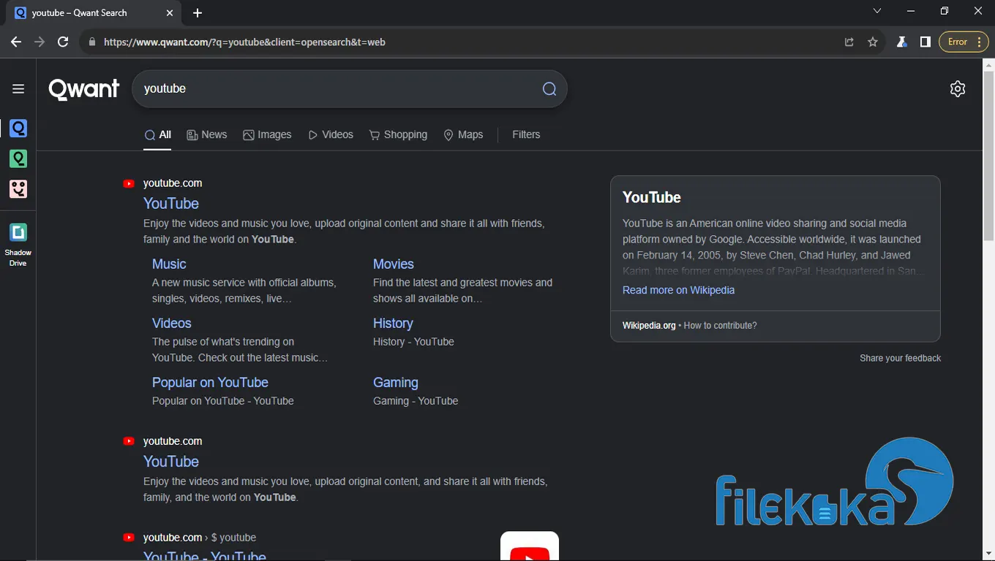Viewport: 995px width, 561px height.
Task: Select the Qwant Search sidebar icon
Action: tap(18, 129)
